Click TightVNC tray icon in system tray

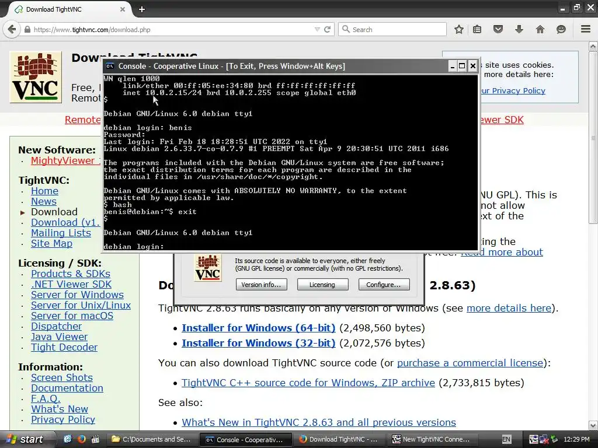pyautogui.click(x=534, y=440)
